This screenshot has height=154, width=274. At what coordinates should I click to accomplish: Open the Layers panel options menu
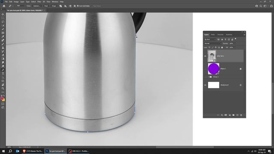244,35
